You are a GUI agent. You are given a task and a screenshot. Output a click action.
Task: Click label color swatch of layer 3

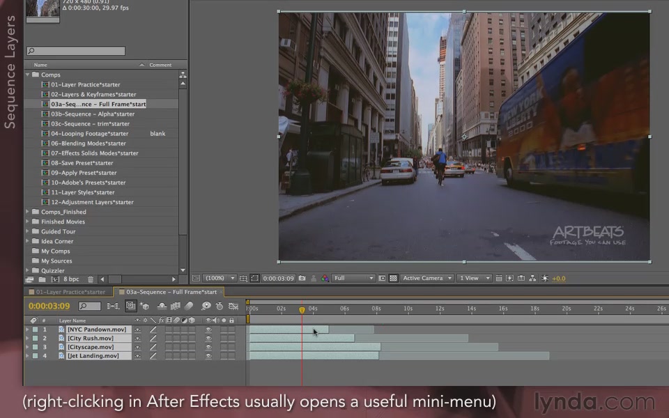[35, 347]
